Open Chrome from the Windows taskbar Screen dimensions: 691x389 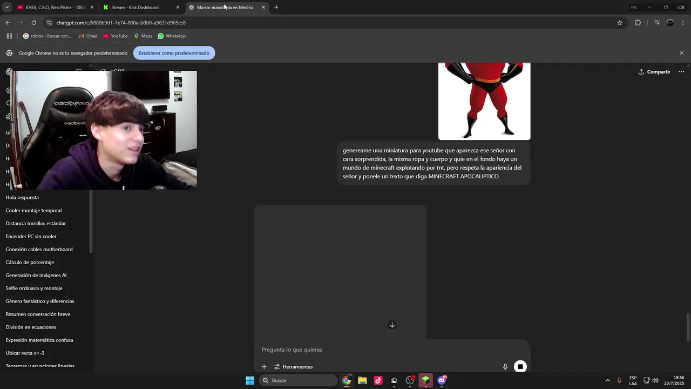click(347, 380)
